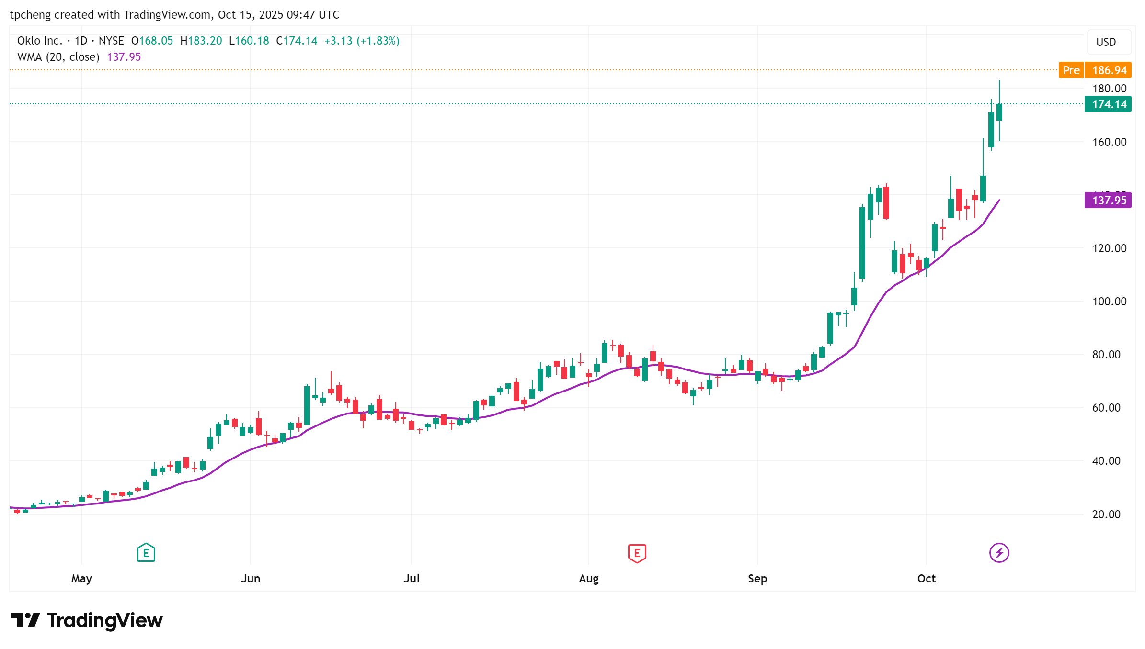This screenshot has width=1145, height=649.
Task: Click the red earnings E marker in August
Action: click(x=637, y=553)
